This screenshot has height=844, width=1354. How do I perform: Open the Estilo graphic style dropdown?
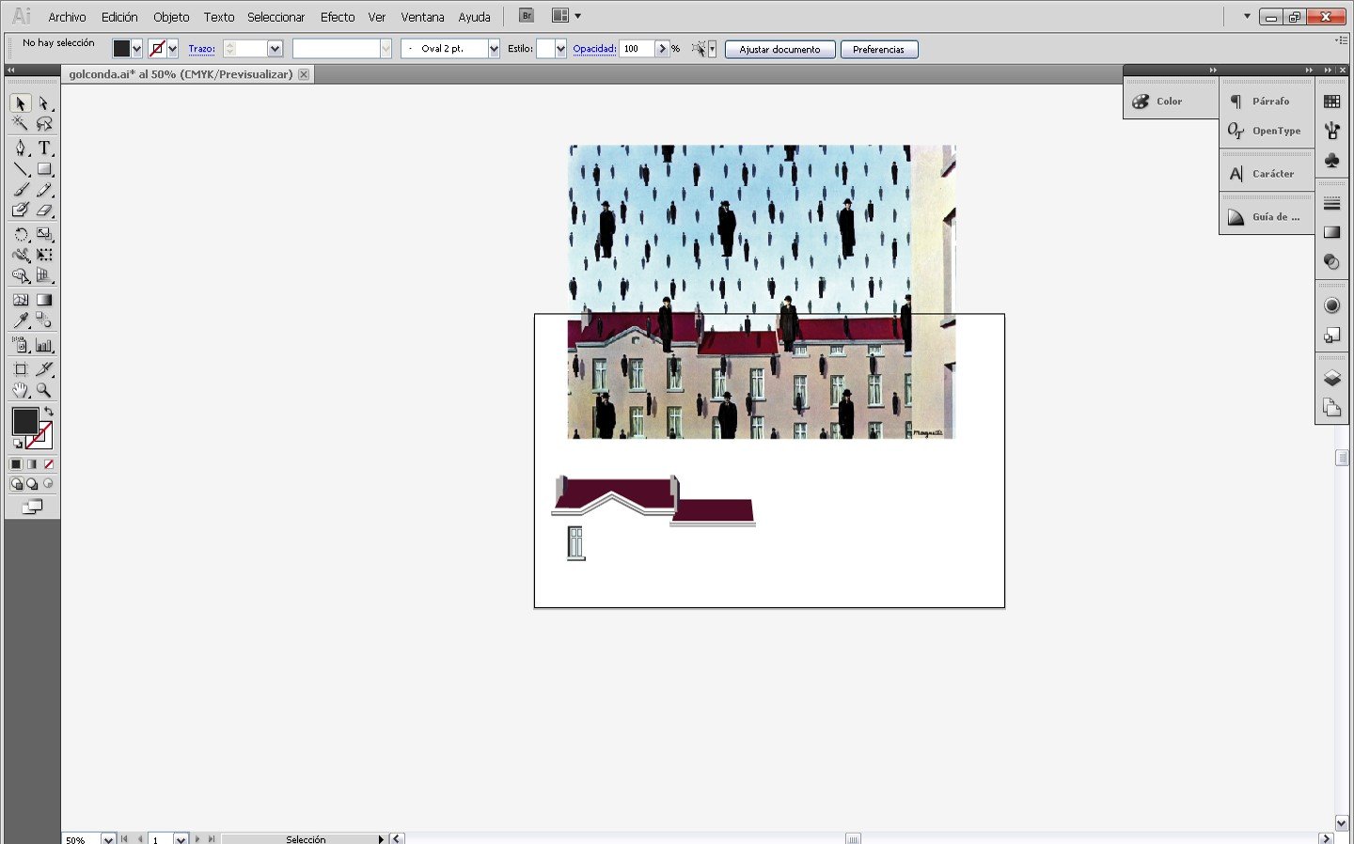coord(560,49)
